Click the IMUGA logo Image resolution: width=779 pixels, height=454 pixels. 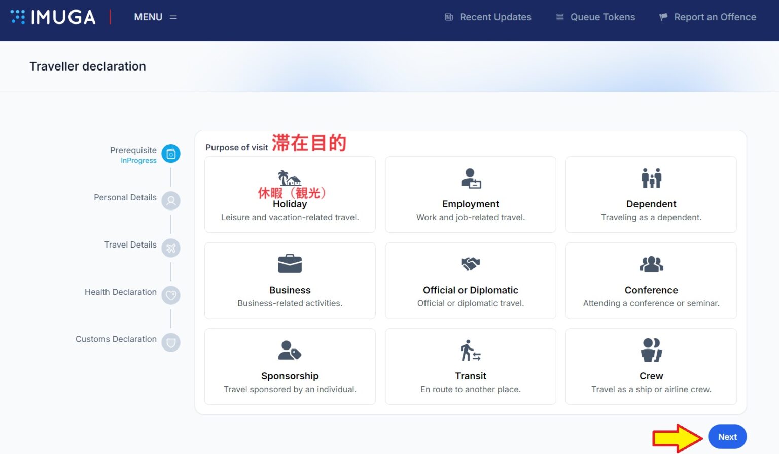[x=53, y=17]
